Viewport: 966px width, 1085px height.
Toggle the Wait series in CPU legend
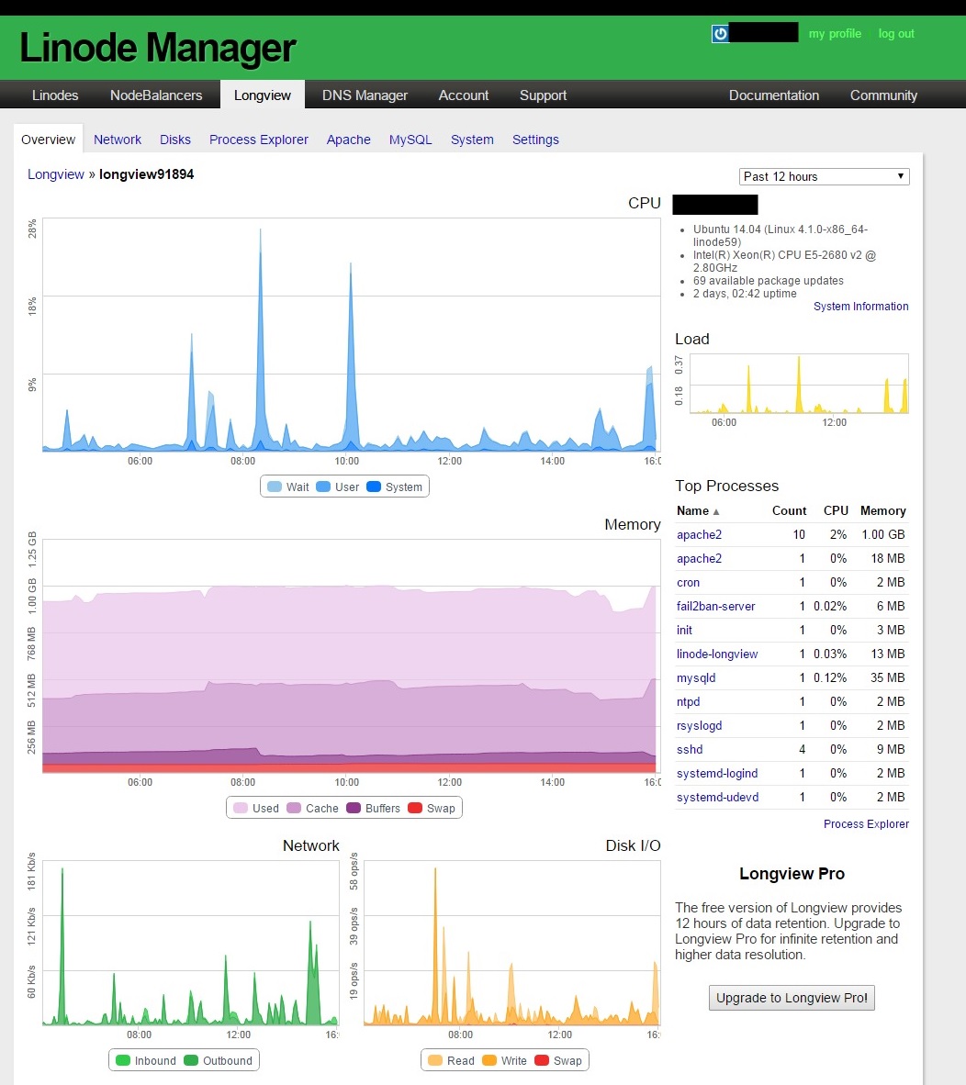tap(287, 487)
